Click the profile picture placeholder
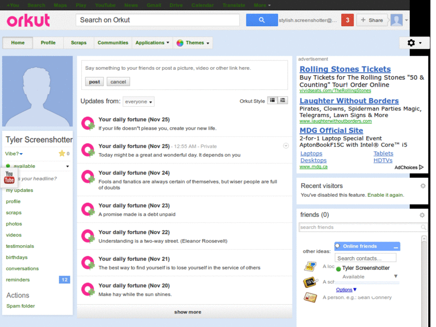This screenshot has height=327, width=436. 38,91
